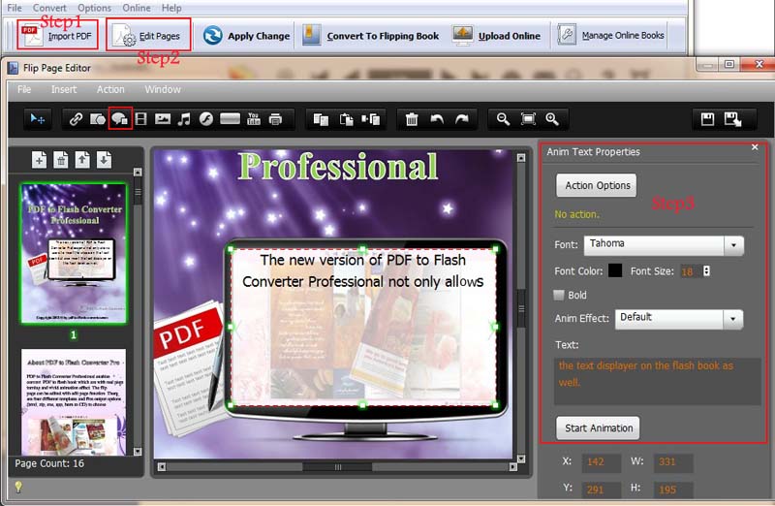Add animated text via speech bubble icon

tap(119, 118)
